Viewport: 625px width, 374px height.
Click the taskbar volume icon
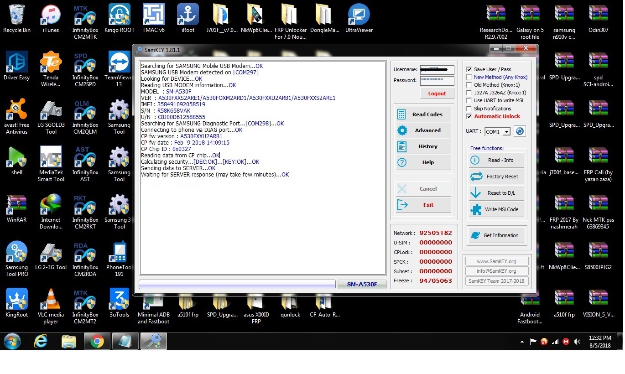577,342
